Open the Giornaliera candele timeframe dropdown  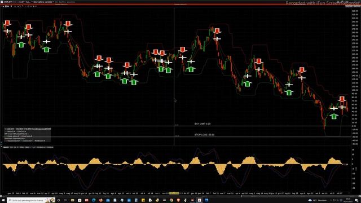43,2
